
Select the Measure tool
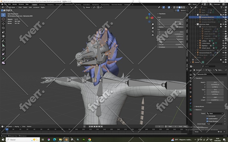point(3,45)
